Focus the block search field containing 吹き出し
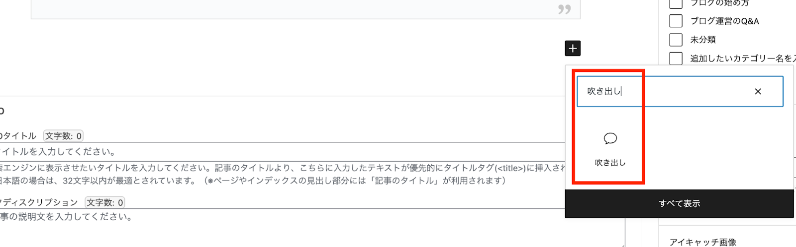This screenshot has width=796, height=247. point(680,91)
